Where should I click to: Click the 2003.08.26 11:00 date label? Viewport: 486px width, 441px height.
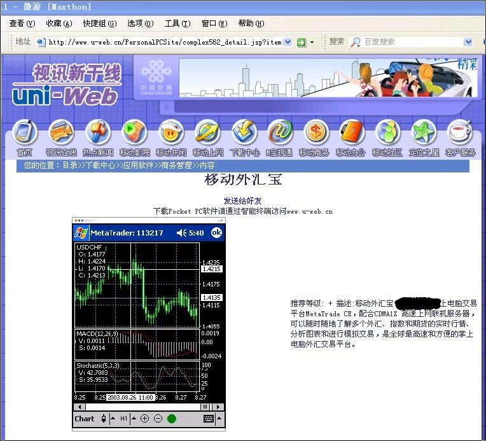(x=130, y=397)
